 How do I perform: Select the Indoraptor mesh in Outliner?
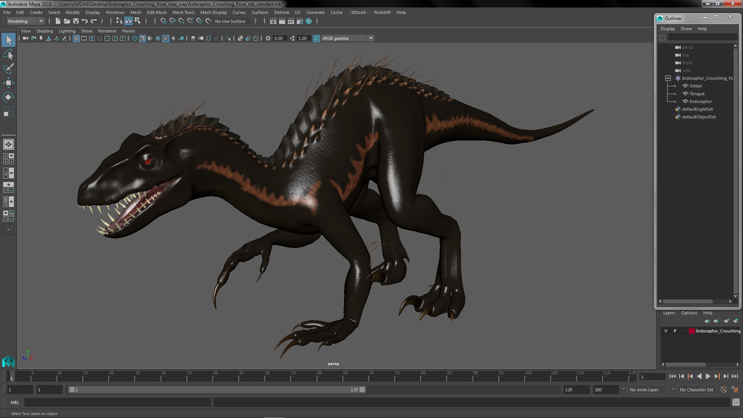(x=700, y=101)
